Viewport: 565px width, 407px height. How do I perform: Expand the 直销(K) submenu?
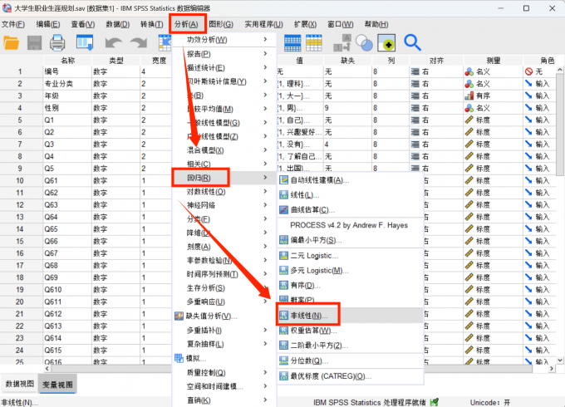[x=265, y=400]
